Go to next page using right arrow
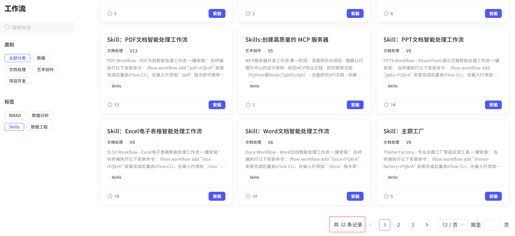 pyautogui.click(x=427, y=225)
